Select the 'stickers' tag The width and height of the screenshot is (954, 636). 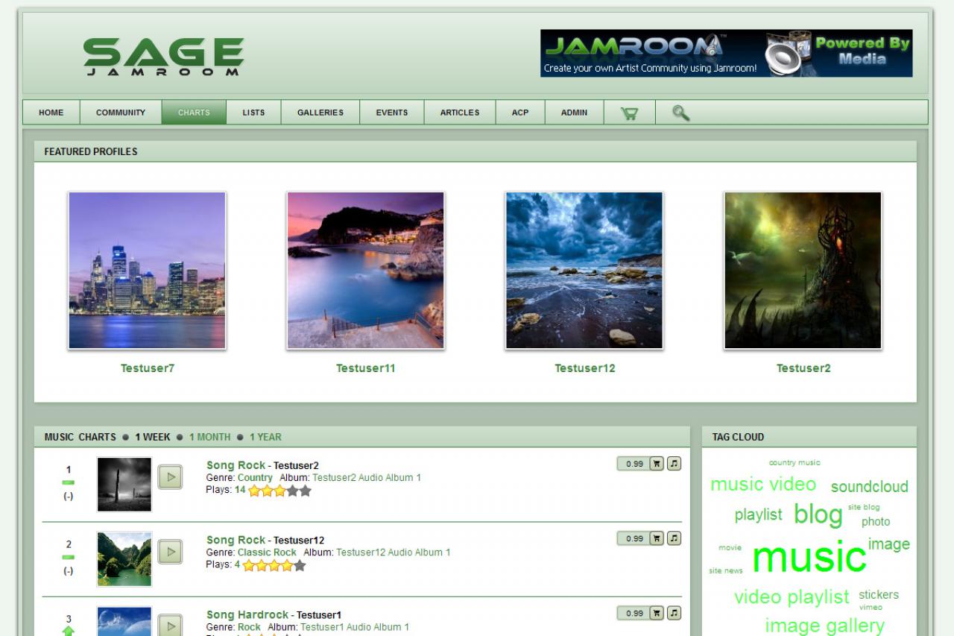(879, 595)
